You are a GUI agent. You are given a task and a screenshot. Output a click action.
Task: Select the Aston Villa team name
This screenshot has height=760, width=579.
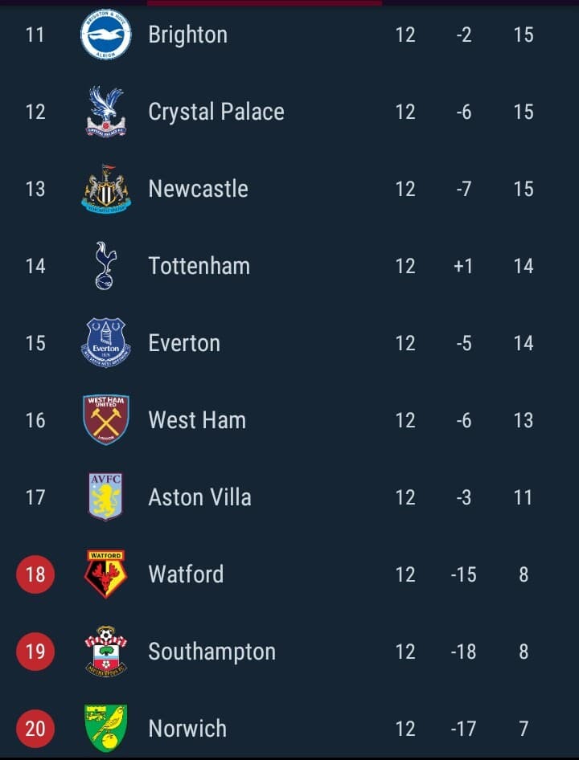(200, 497)
